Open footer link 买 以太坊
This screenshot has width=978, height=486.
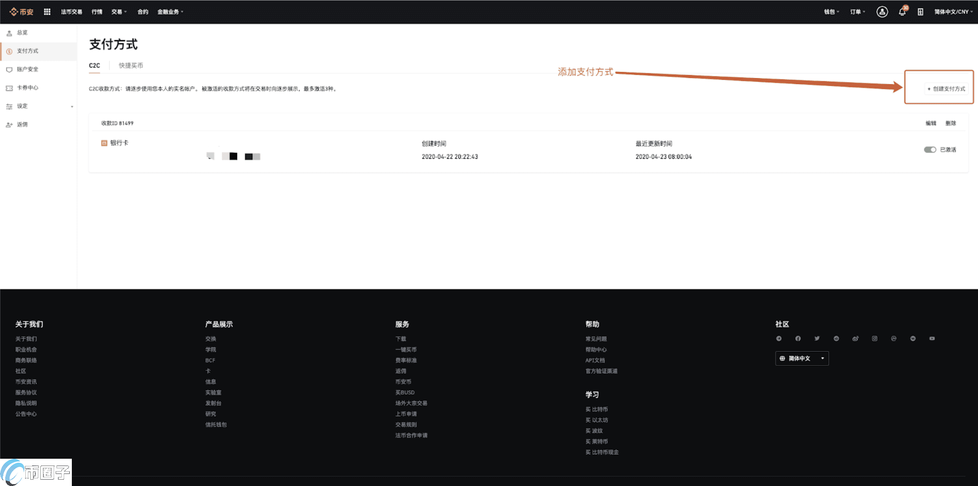click(x=596, y=420)
